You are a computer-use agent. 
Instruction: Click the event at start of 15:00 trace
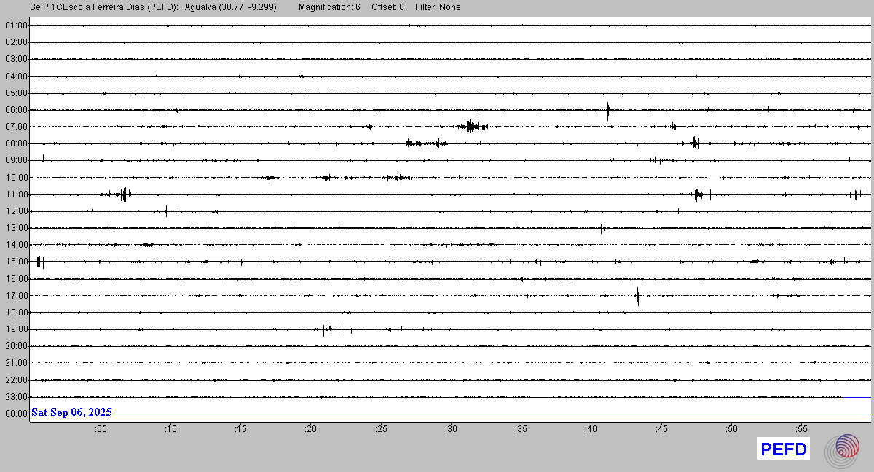tap(40, 261)
